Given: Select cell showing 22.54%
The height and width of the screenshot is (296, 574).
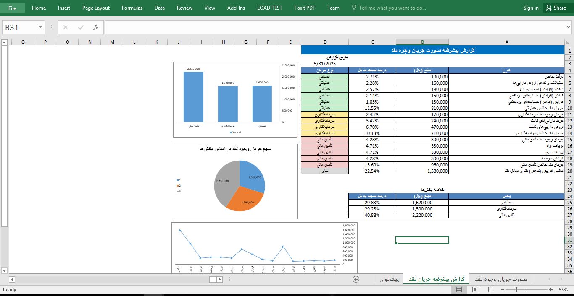Looking at the screenshot, I should pos(372,171).
